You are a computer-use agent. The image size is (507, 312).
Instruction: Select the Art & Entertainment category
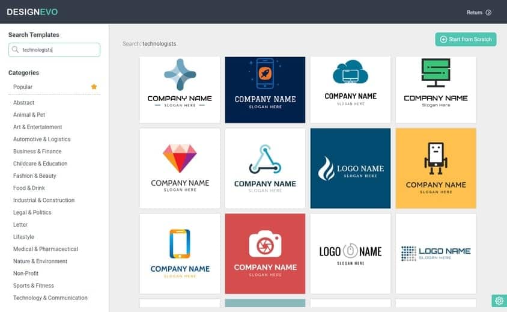coord(37,127)
